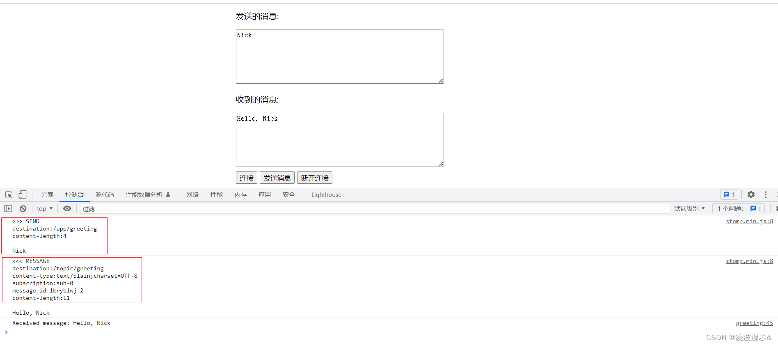
Task: Open the top JavaScript context dropdown
Action: click(45, 209)
